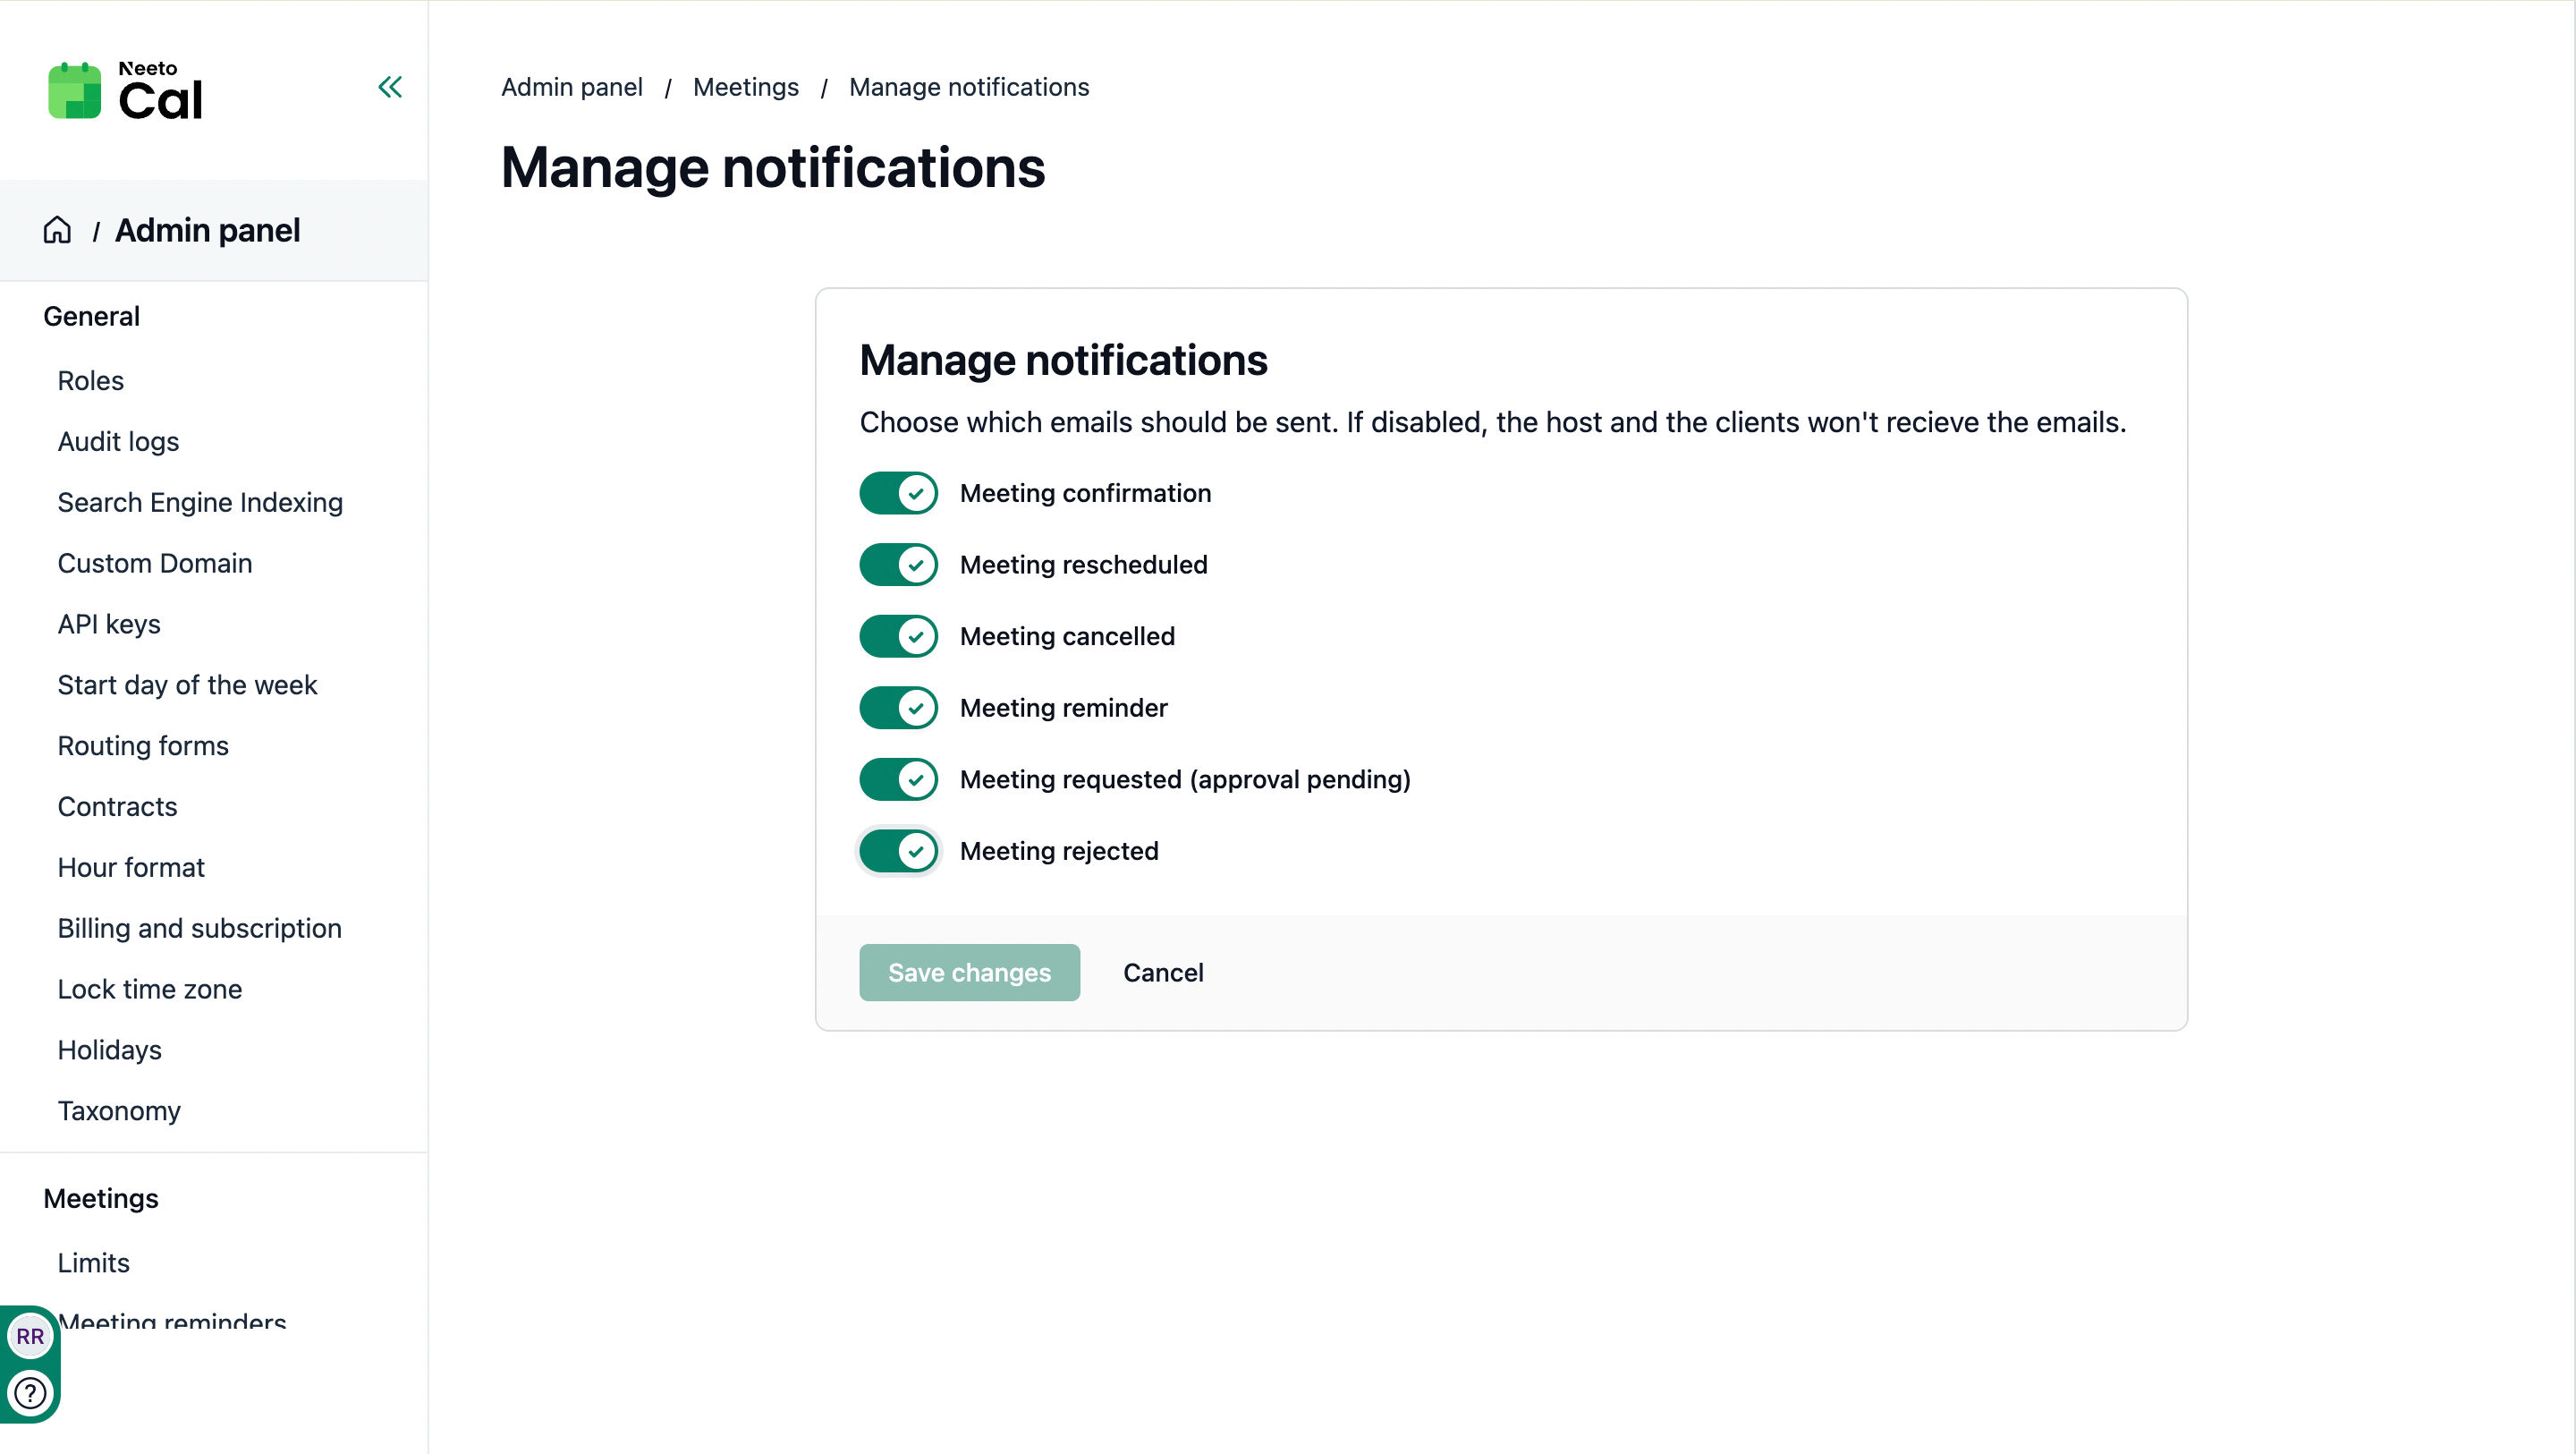Switch off Meeting reminder toggle

coord(898,709)
